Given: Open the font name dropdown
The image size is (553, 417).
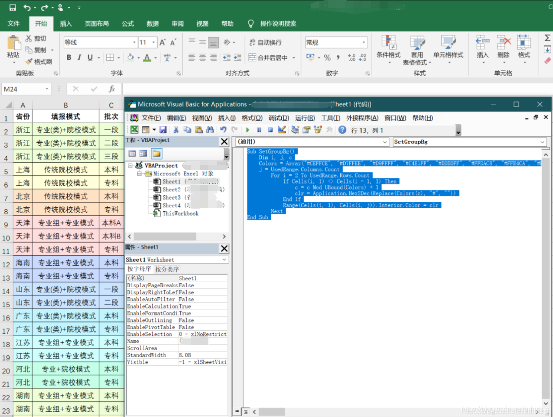Looking at the screenshot, I should [x=134, y=42].
